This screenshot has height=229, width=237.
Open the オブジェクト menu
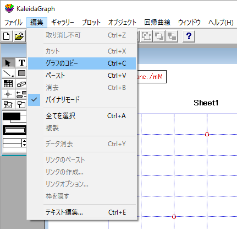[x=122, y=23]
